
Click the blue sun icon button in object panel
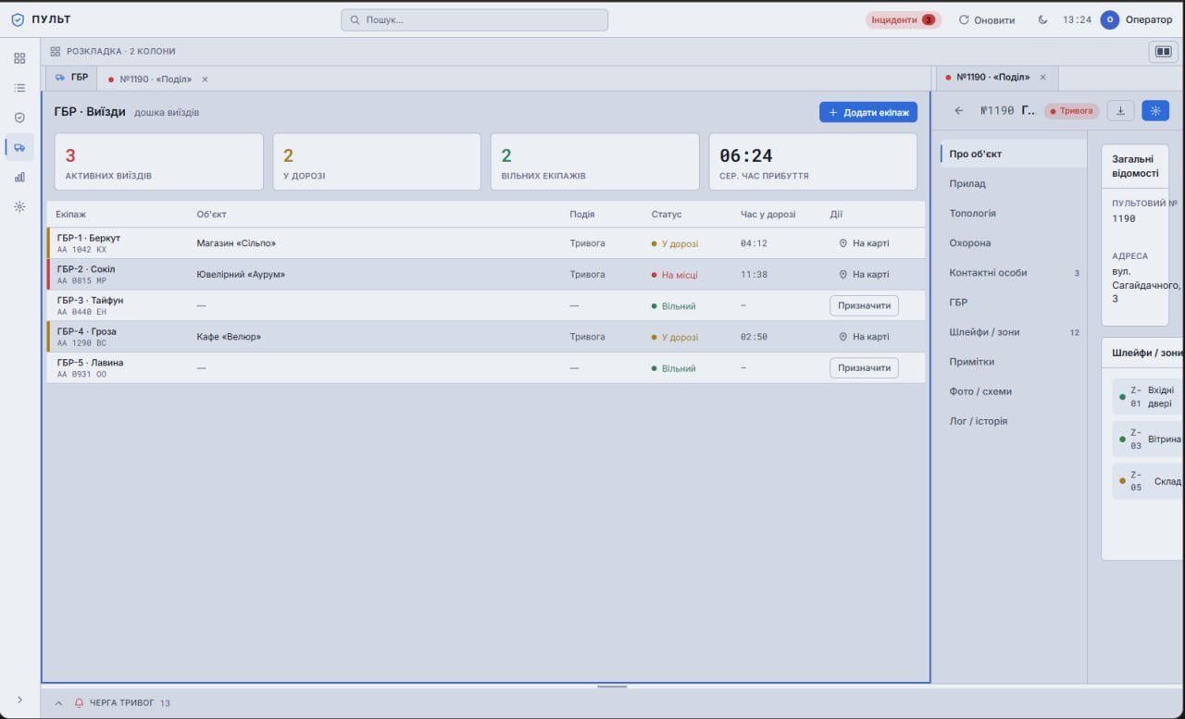point(1155,111)
